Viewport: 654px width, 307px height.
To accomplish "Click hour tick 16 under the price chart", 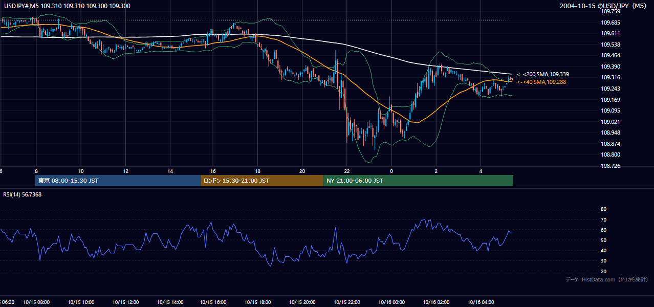I will (x=213, y=171).
